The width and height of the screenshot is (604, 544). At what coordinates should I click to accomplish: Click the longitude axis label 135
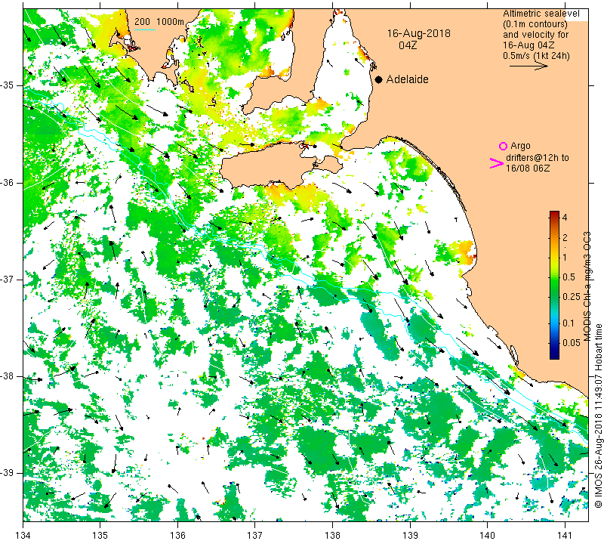pyautogui.click(x=100, y=535)
